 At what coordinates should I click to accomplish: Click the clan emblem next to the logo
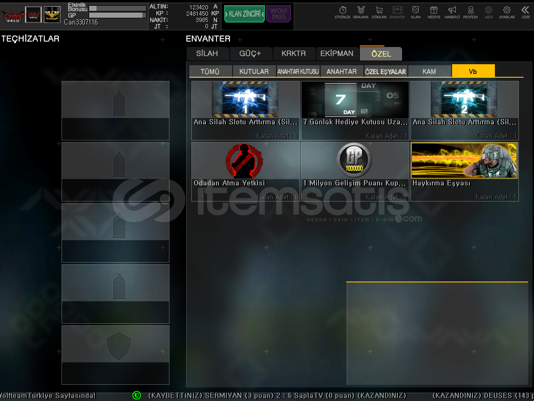(x=33, y=15)
